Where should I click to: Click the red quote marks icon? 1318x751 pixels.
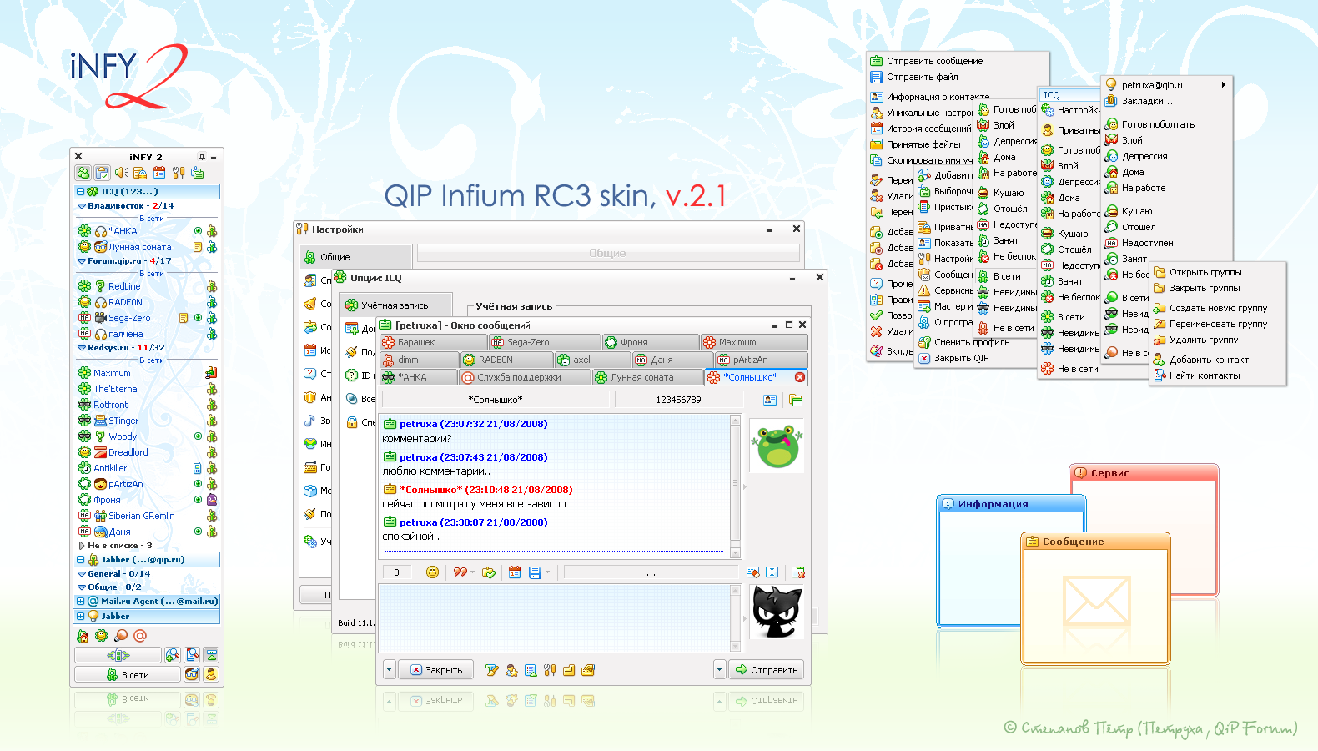pos(460,572)
